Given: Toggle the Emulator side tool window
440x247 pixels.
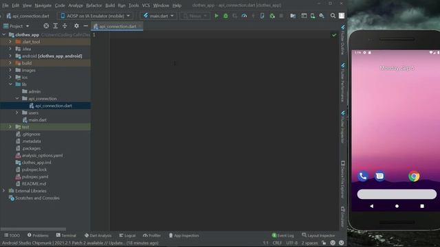Looking at the screenshot, I should (x=342, y=217).
